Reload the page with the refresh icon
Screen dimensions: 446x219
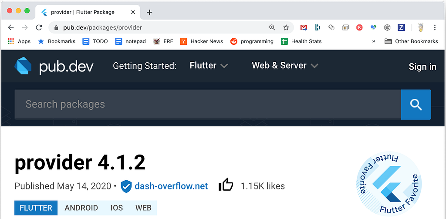(x=39, y=27)
